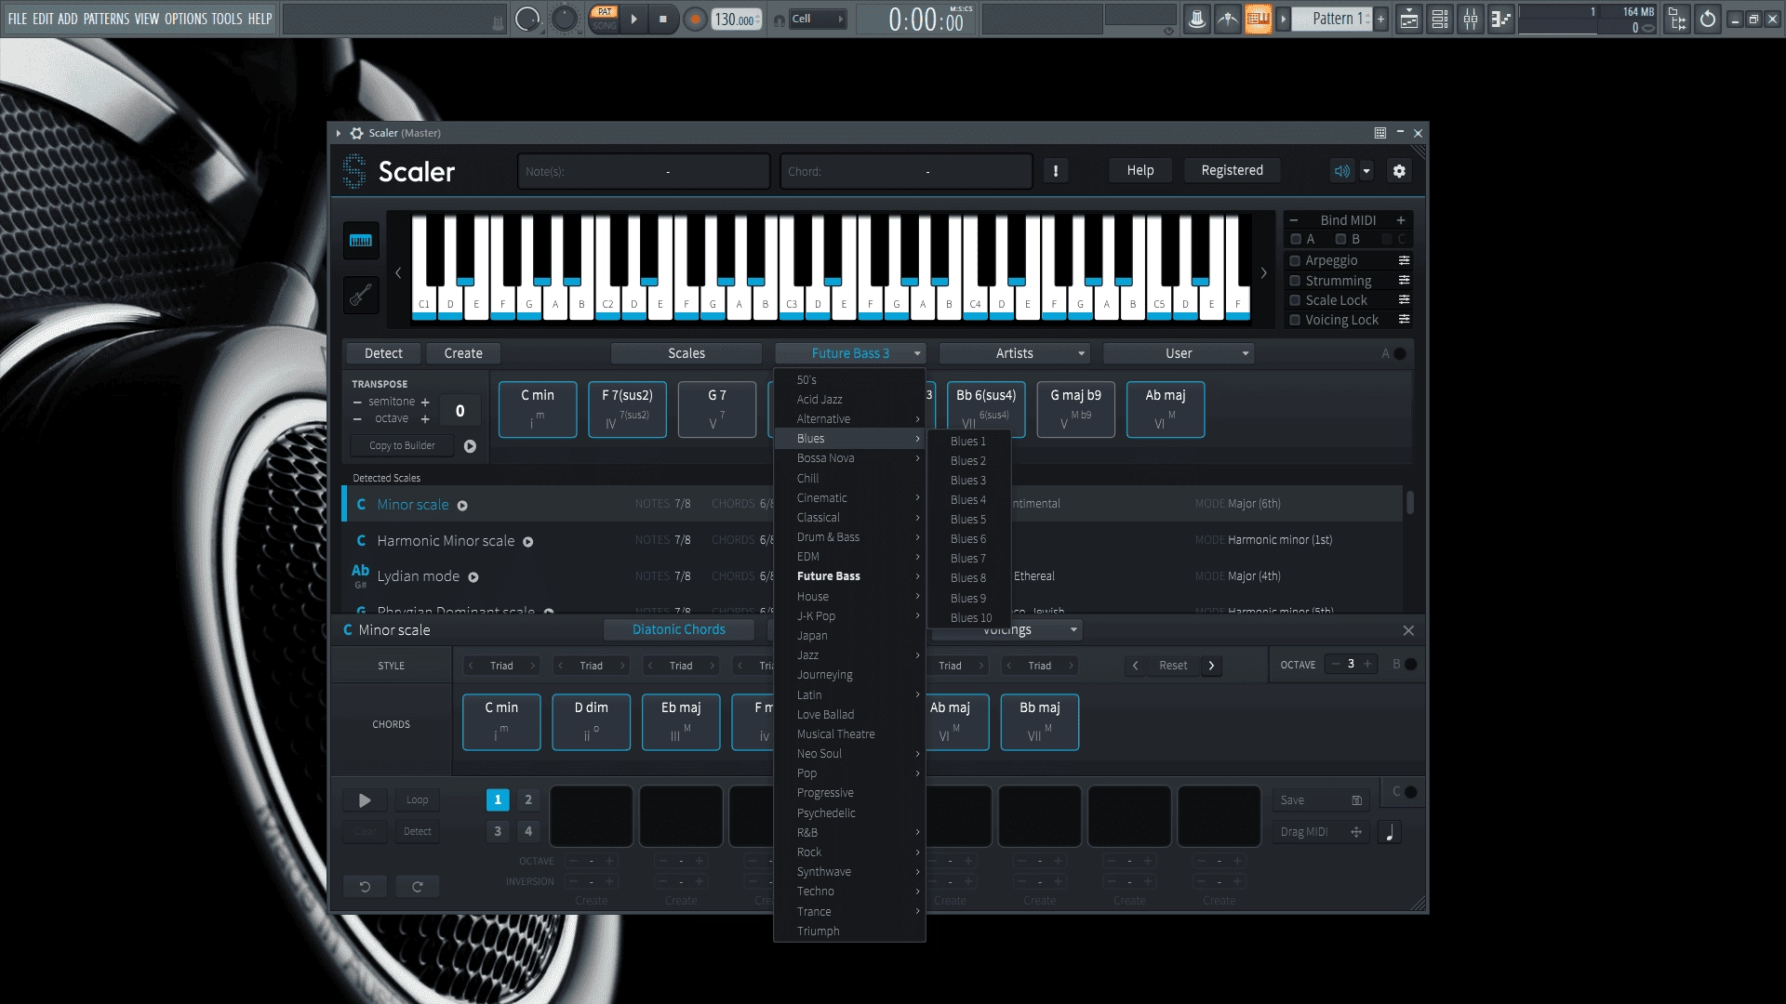Play the chord builder sequence
This screenshot has width=1786, height=1004.
(365, 799)
